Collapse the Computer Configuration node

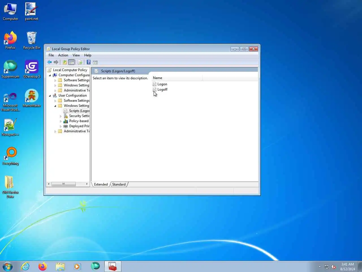(x=50, y=75)
